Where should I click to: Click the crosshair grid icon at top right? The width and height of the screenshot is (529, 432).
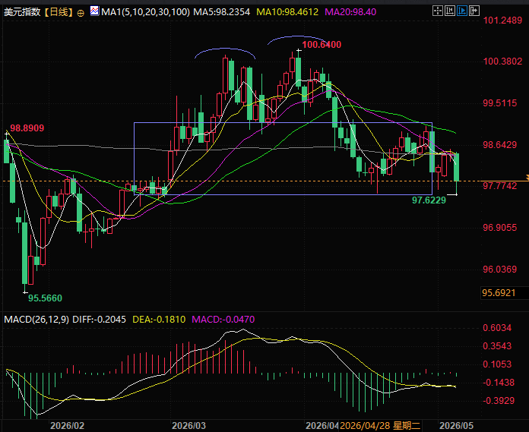[438, 11]
